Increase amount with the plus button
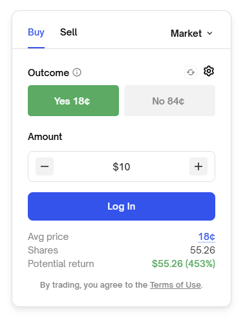The height and width of the screenshot is (318, 245). (x=198, y=166)
